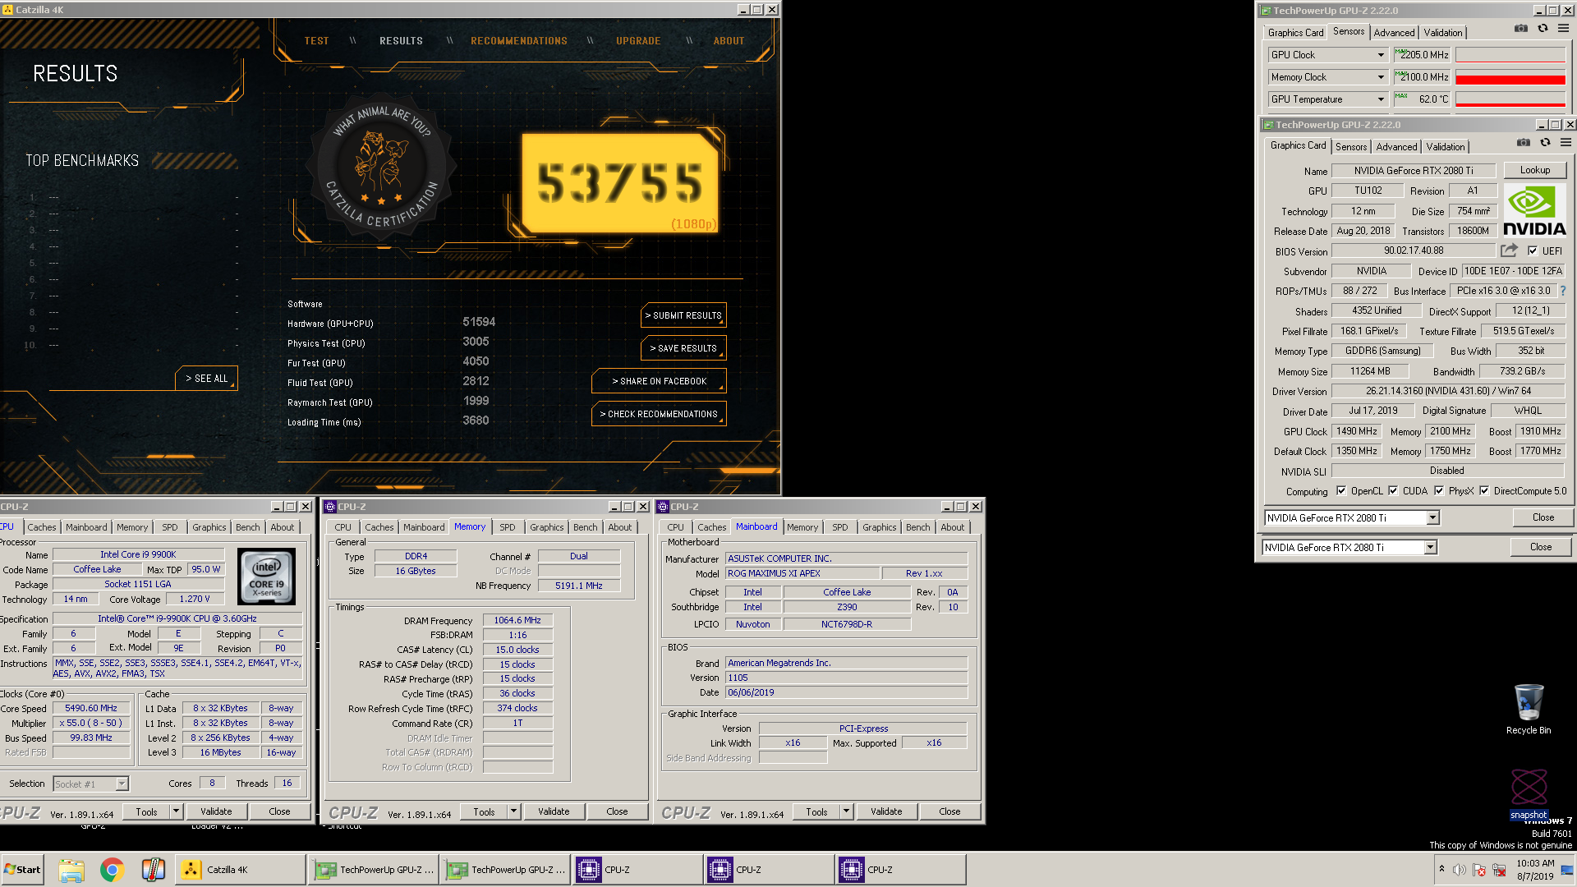The height and width of the screenshot is (887, 1577).
Task: Click the Action Center flag tray icon
Action: pyautogui.click(x=1479, y=870)
